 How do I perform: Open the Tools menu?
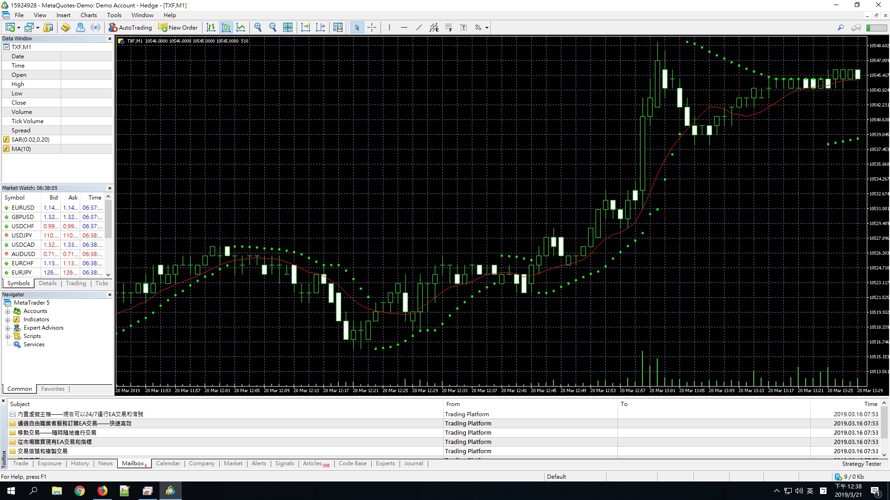click(114, 15)
